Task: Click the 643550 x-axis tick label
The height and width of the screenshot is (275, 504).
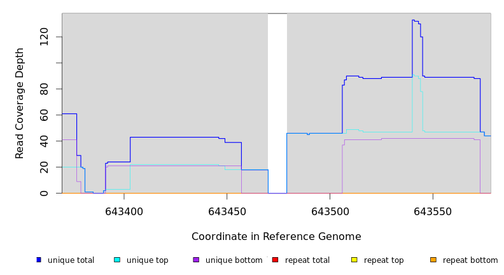Action: (433, 211)
